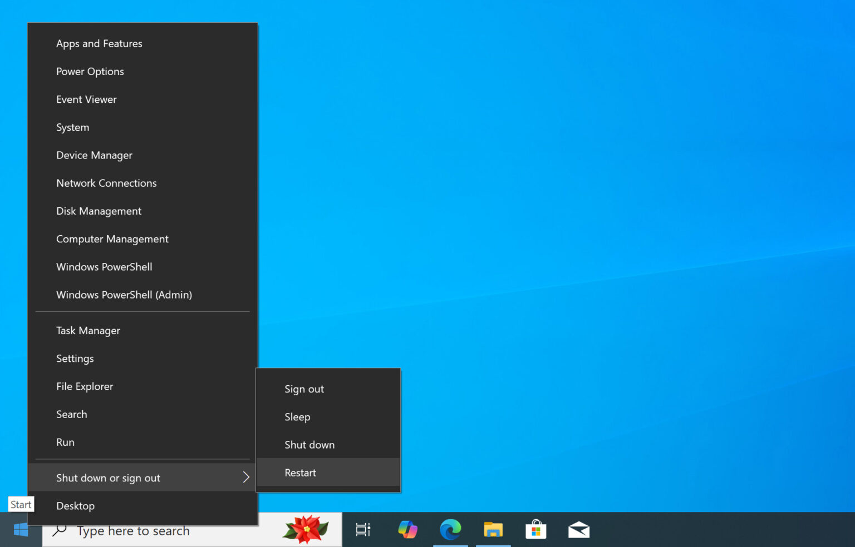Launch Copilot from the taskbar
Screen dimensions: 855x547
coord(407,530)
